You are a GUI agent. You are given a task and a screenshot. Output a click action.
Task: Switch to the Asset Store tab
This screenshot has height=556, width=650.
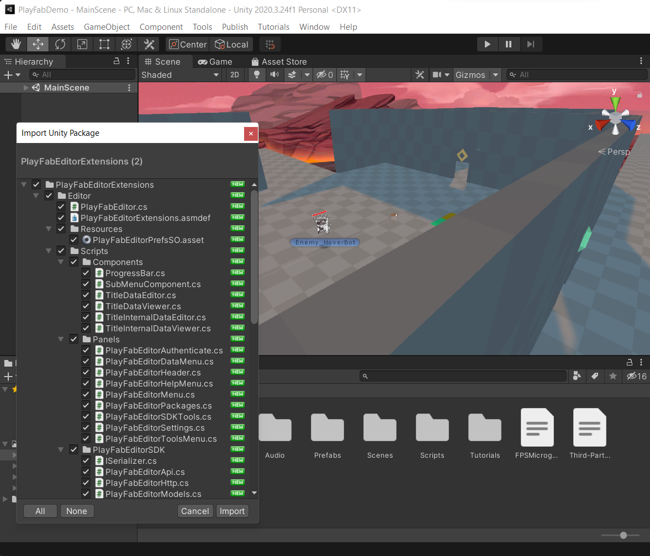pos(279,62)
